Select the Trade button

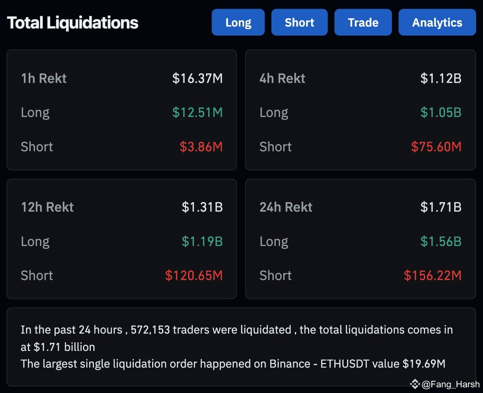(363, 23)
